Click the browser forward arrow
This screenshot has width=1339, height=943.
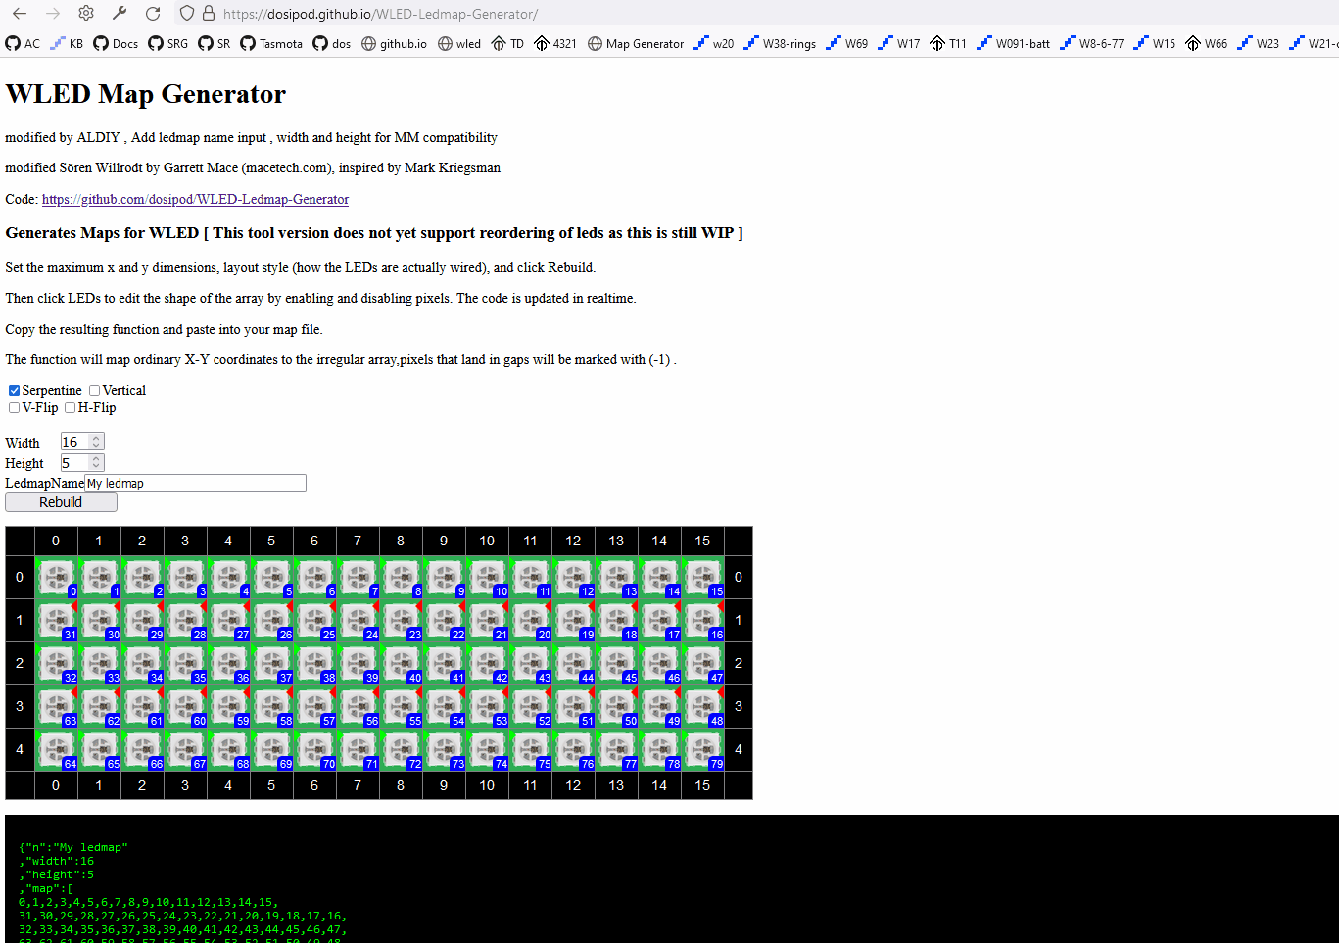pos(53,14)
